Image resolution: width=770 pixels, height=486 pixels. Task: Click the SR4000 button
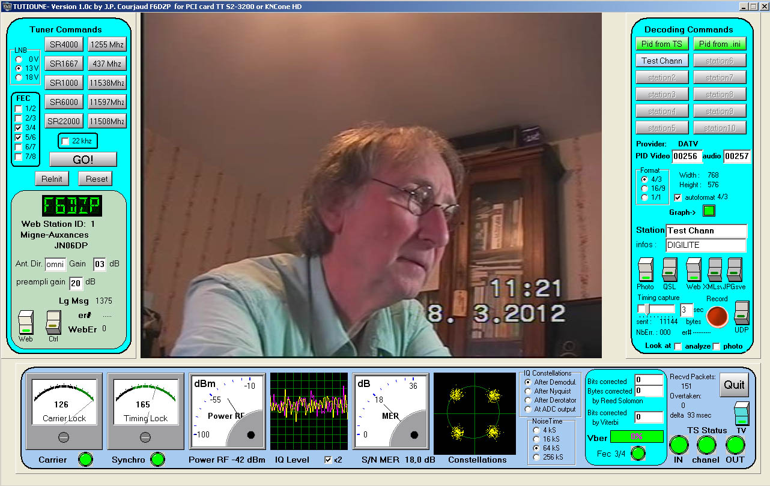coord(64,44)
